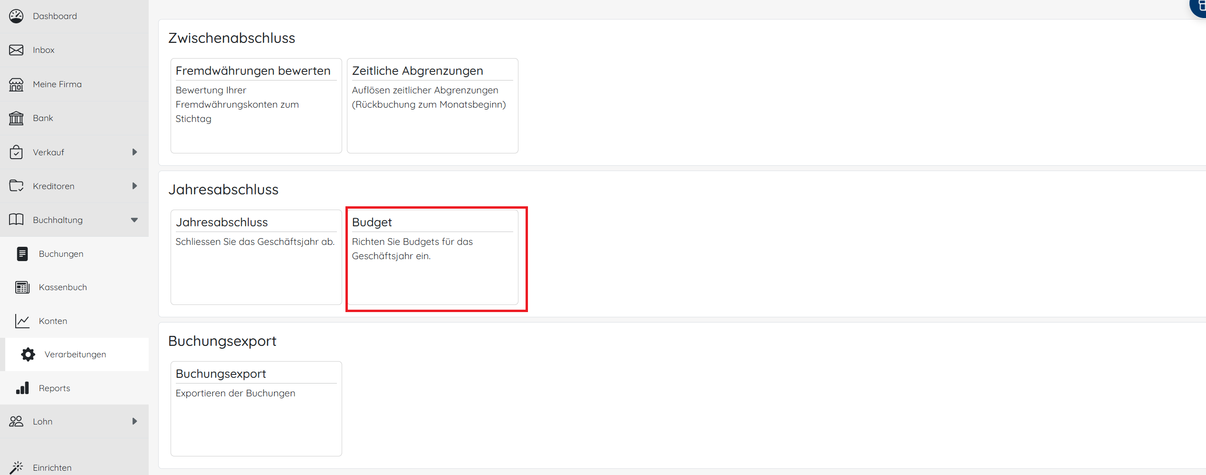Open the Inbox envelope icon
The height and width of the screenshot is (475, 1206).
click(16, 50)
